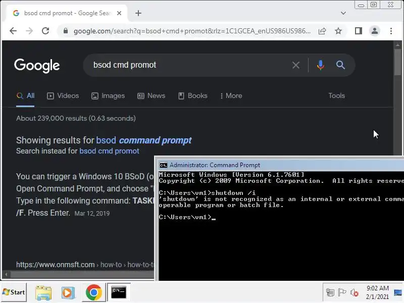Expand the More search categories menu
Image resolution: width=404 pixels, height=303 pixels.
231,96
